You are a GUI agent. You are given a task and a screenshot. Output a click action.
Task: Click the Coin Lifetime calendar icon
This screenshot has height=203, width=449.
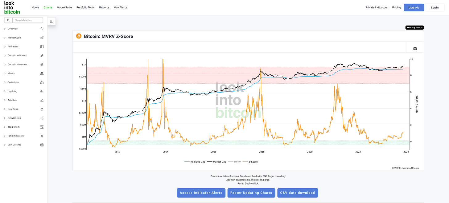pos(42,145)
